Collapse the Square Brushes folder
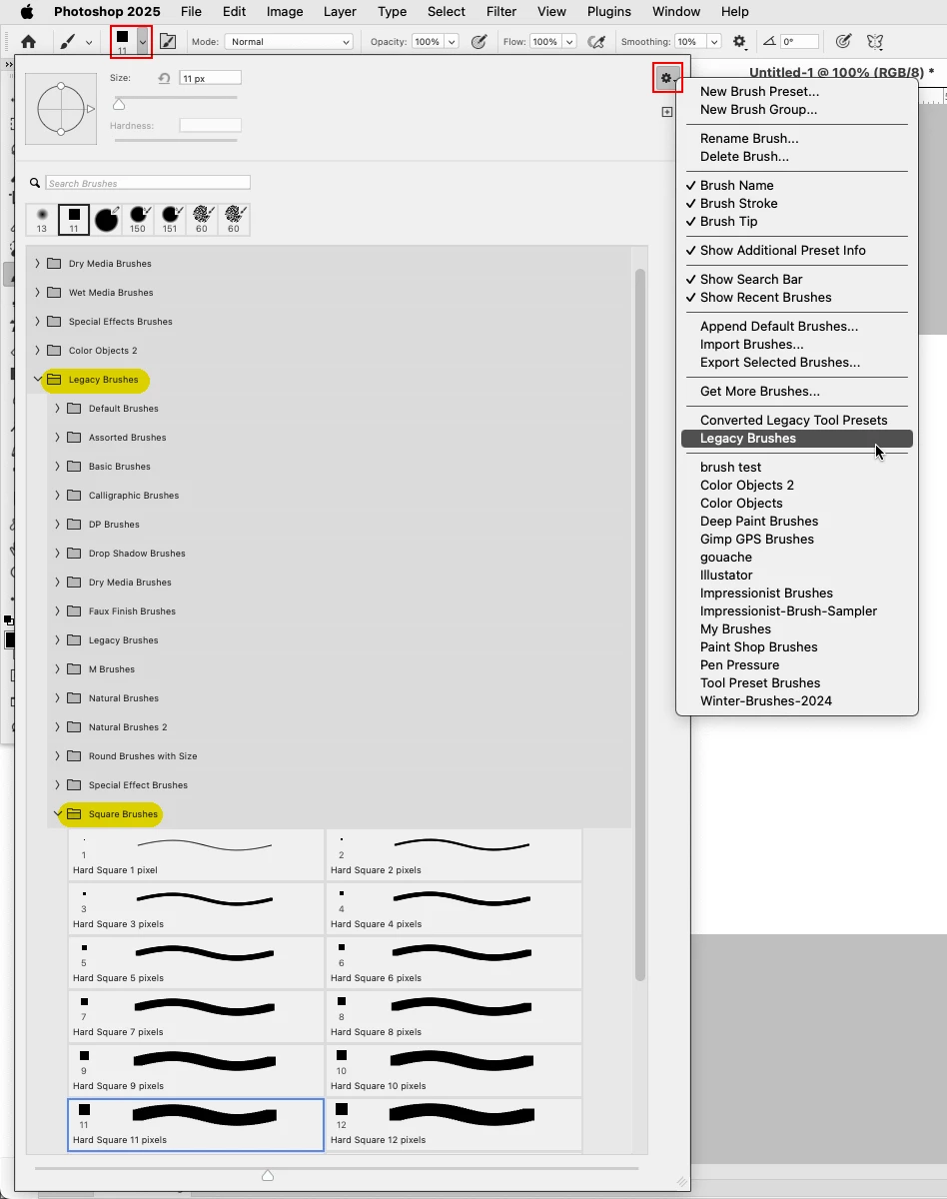This screenshot has height=1199, width=947. [x=58, y=814]
